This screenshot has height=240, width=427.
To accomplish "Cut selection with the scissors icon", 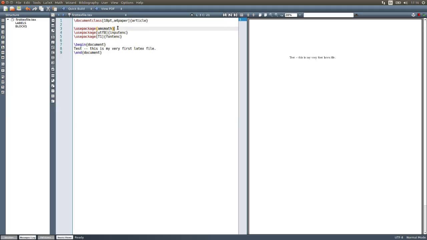I will tap(48, 9).
